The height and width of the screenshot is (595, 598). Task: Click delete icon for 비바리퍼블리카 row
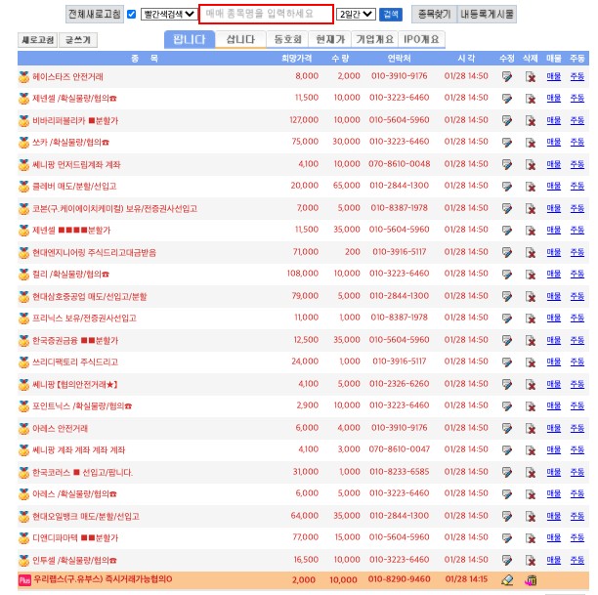coord(531,121)
